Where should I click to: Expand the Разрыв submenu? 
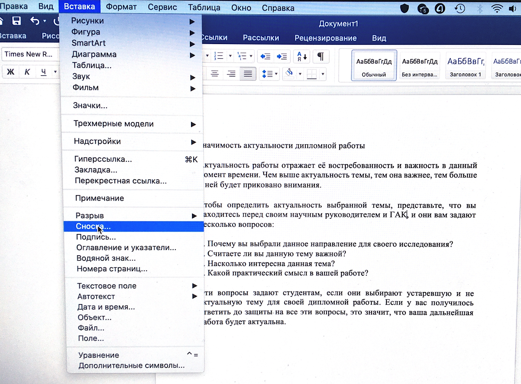pos(133,216)
